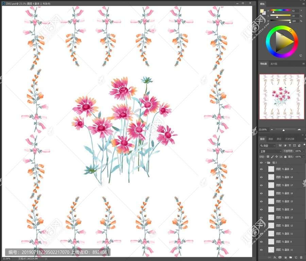Add a layer mask icon
The width and height of the screenshot is (306, 261).
click(280, 258)
